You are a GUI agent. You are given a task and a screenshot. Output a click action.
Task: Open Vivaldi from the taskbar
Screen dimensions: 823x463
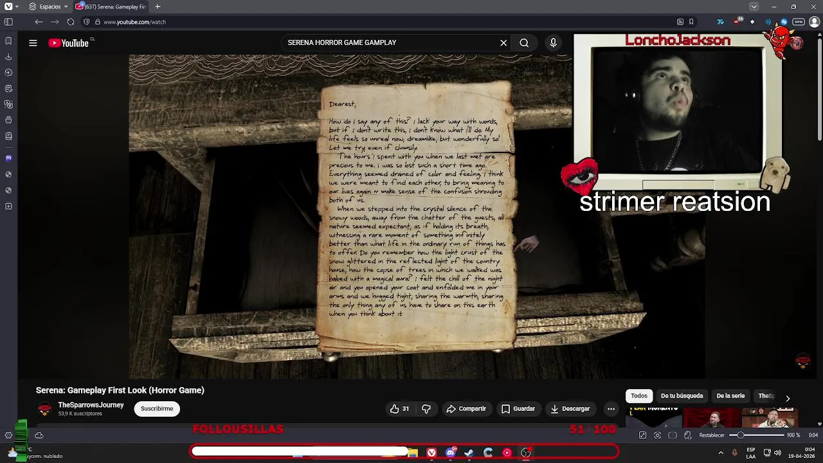(x=431, y=453)
